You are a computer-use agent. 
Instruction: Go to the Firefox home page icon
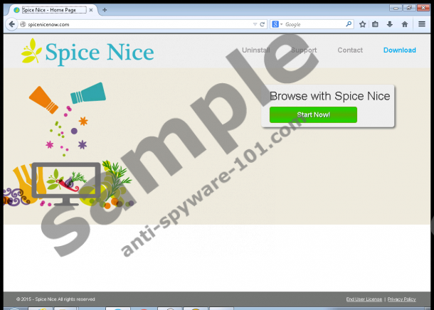tap(404, 24)
